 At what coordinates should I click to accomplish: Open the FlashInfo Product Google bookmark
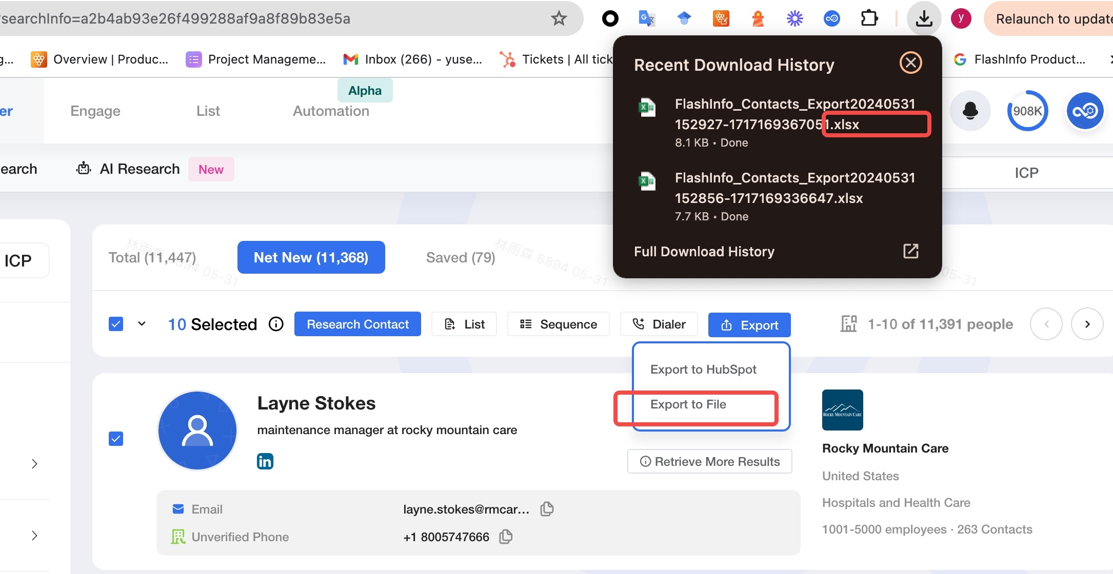(x=1020, y=59)
